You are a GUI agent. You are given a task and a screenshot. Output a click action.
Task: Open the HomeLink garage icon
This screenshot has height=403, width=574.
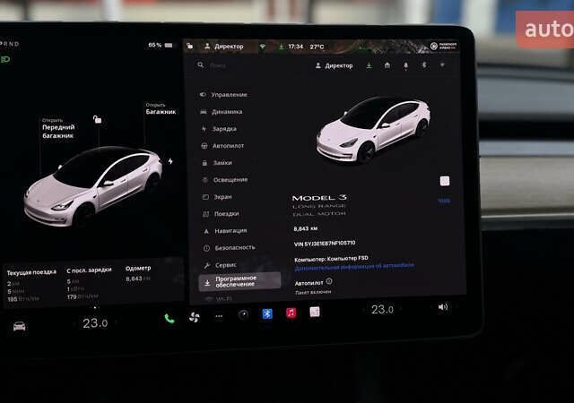coord(387,65)
